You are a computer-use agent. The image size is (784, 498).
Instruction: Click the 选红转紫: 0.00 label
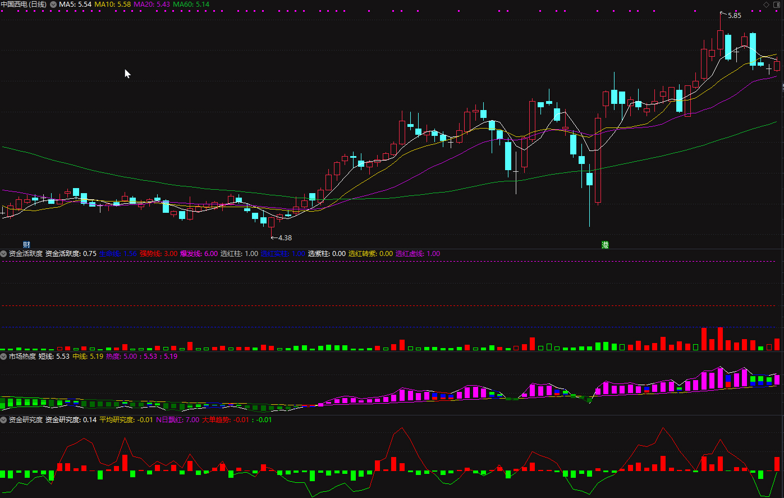pos(371,254)
